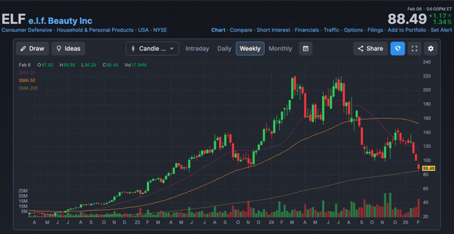Screen dimensions: 454x234
Task: Click the USA country link
Action: (143, 30)
